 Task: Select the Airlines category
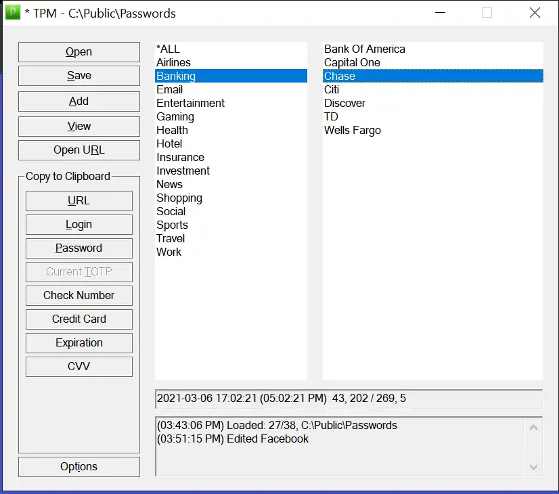(231, 62)
